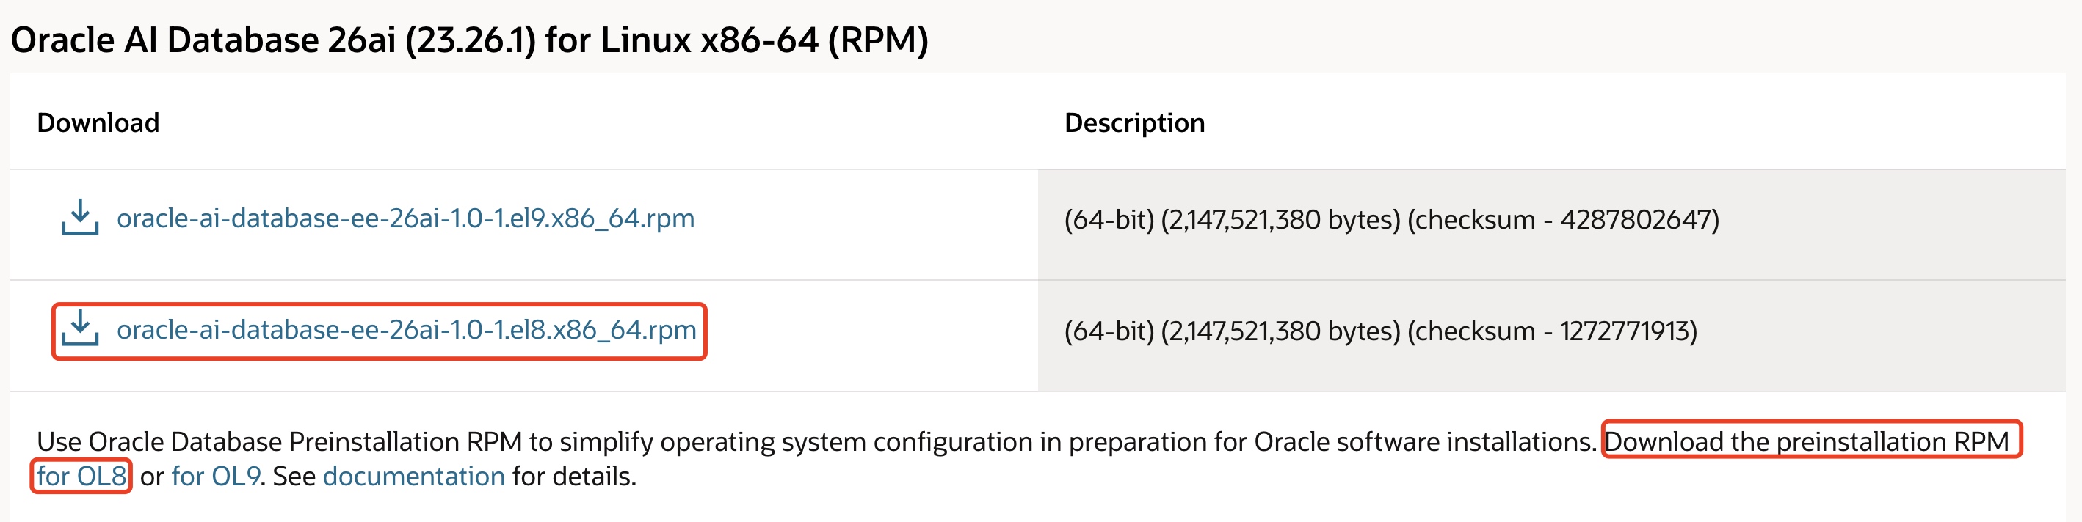Follow the "for OL8" preinstallation link
Screen dimensions: 2082x522
point(81,476)
